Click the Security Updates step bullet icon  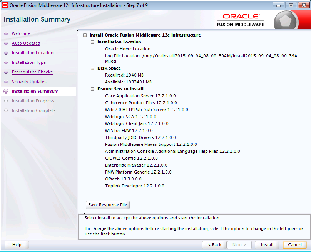pyautogui.click(x=6, y=82)
